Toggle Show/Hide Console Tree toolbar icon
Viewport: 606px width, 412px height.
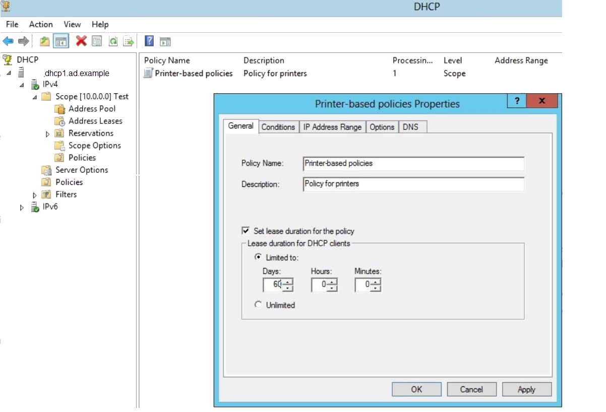[x=61, y=41]
